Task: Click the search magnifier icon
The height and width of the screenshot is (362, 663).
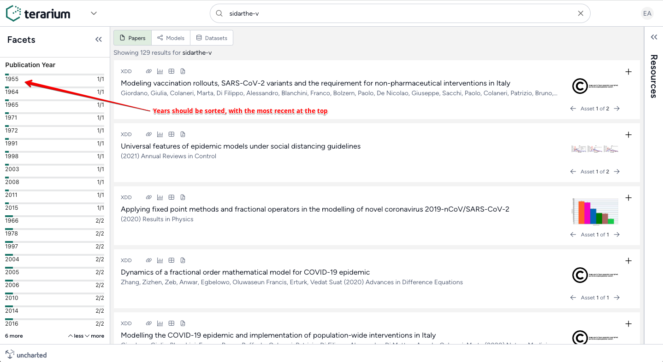Action: pyautogui.click(x=219, y=13)
